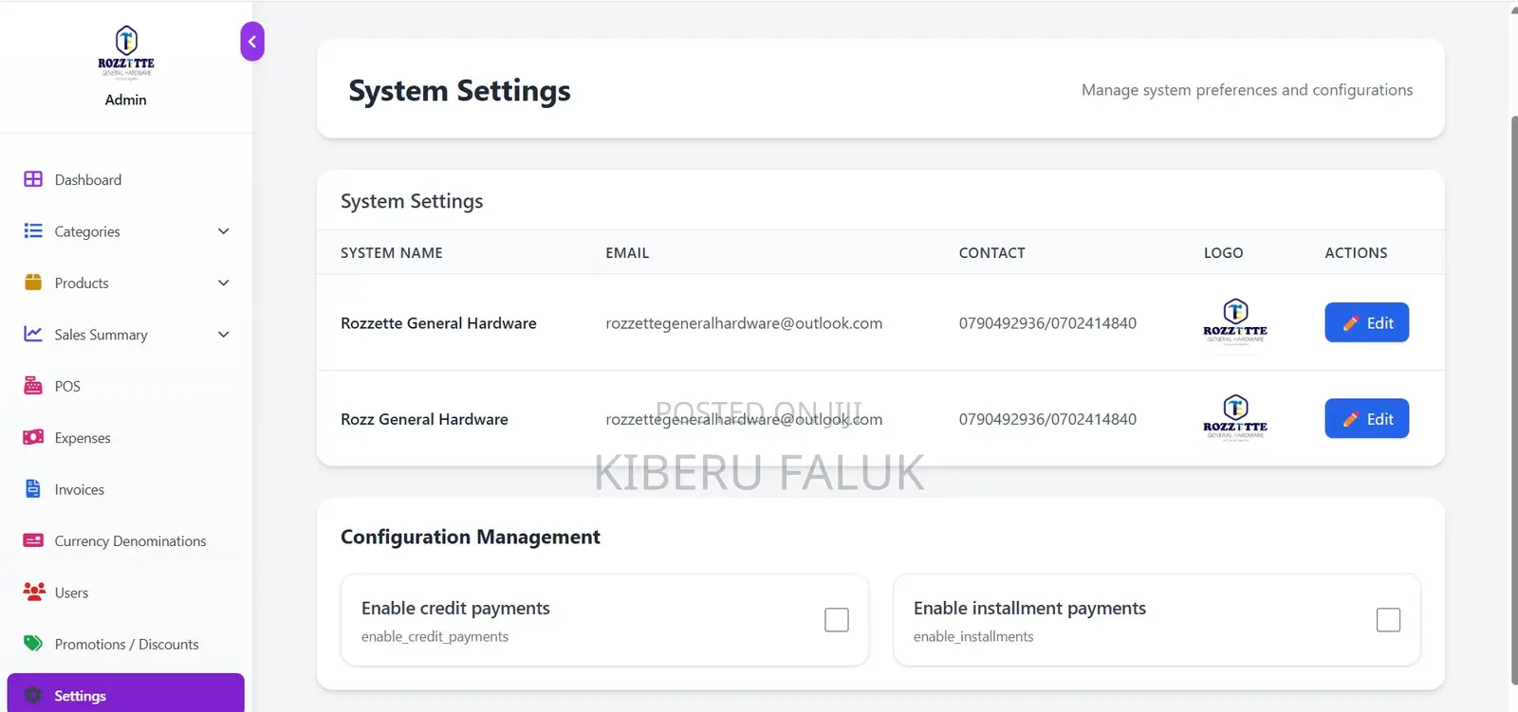The height and width of the screenshot is (712, 1518).
Task: Click contact number in Rozzette General Hardware row
Action: click(1047, 323)
